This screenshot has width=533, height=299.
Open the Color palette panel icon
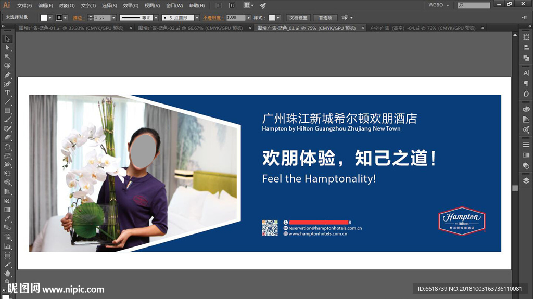click(526, 109)
